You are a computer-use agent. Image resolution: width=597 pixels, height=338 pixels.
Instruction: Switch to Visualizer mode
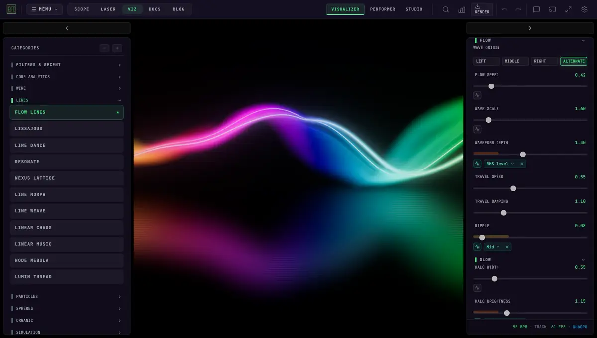pos(345,9)
